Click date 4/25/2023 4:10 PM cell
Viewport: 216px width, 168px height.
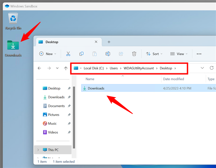click(x=177, y=88)
